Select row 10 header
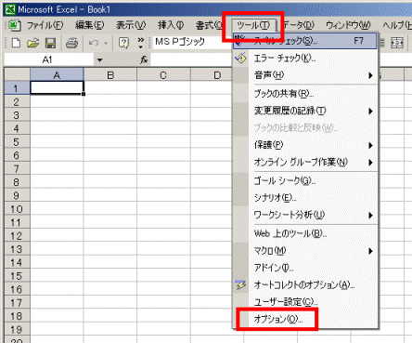Screen dimensions: 412x343 17,209
